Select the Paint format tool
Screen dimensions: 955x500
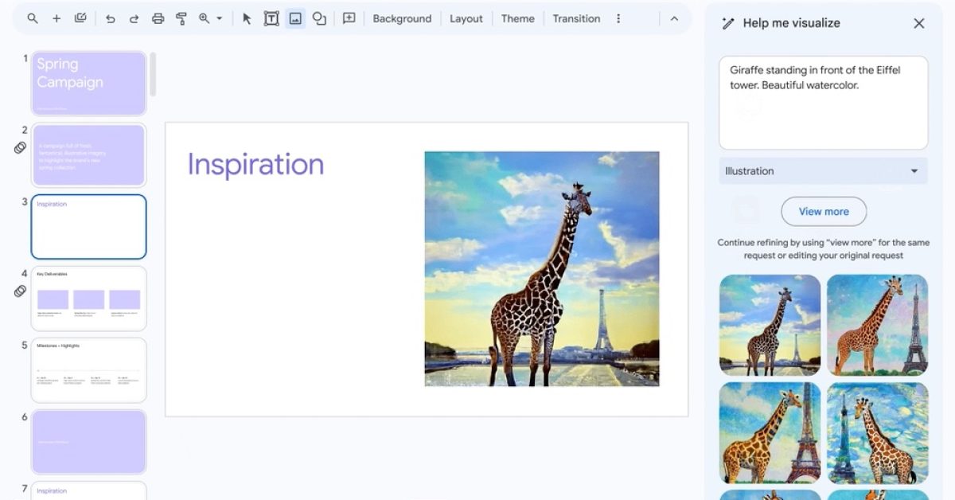[x=181, y=18]
